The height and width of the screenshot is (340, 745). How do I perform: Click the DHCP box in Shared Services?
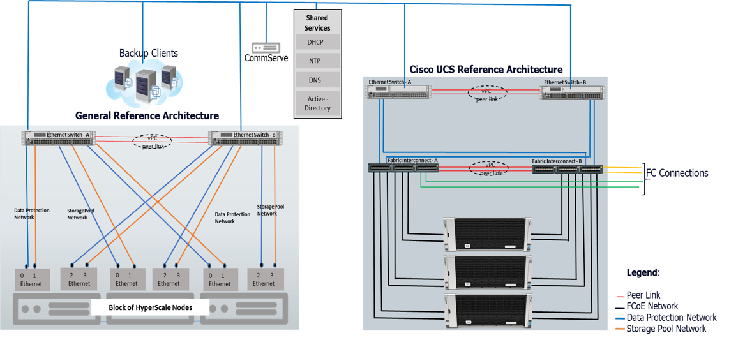[317, 42]
